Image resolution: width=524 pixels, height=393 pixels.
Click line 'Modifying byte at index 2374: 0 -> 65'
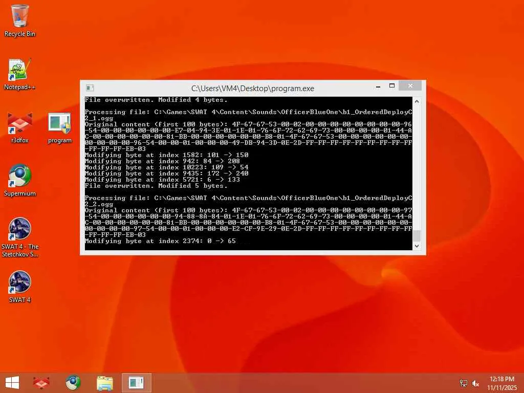(x=160, y=241)
